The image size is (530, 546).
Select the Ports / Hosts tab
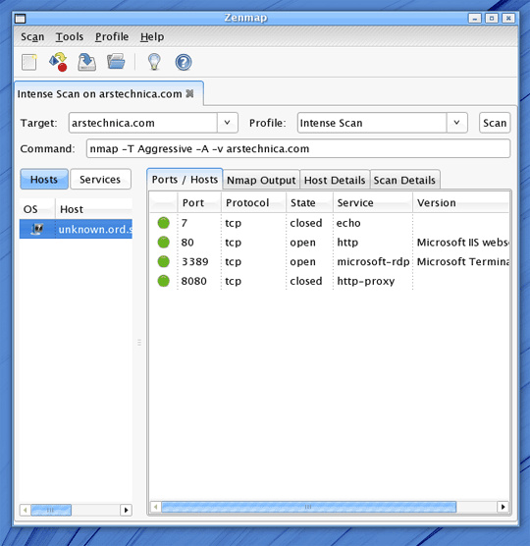click(x=185, y=180)
